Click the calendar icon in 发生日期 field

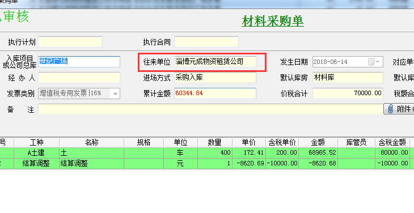click(371, 62)
